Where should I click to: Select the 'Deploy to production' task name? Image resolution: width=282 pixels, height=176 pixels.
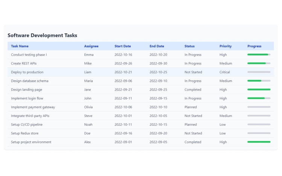click(27, 72)
